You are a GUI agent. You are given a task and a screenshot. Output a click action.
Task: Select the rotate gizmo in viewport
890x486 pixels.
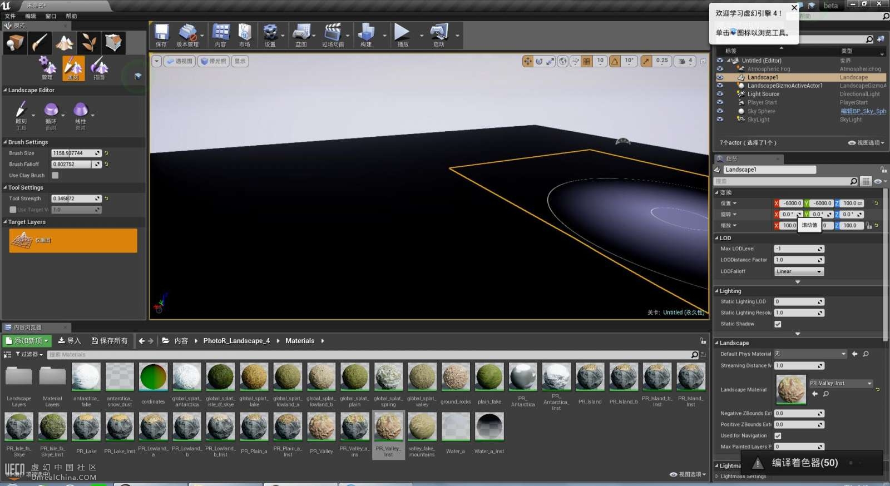tap(539, 61)
